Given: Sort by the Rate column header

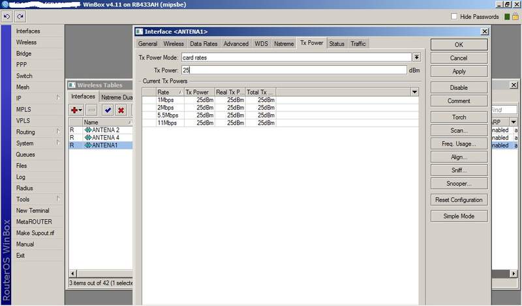Looking at the screenshot, I should point(170,92).
